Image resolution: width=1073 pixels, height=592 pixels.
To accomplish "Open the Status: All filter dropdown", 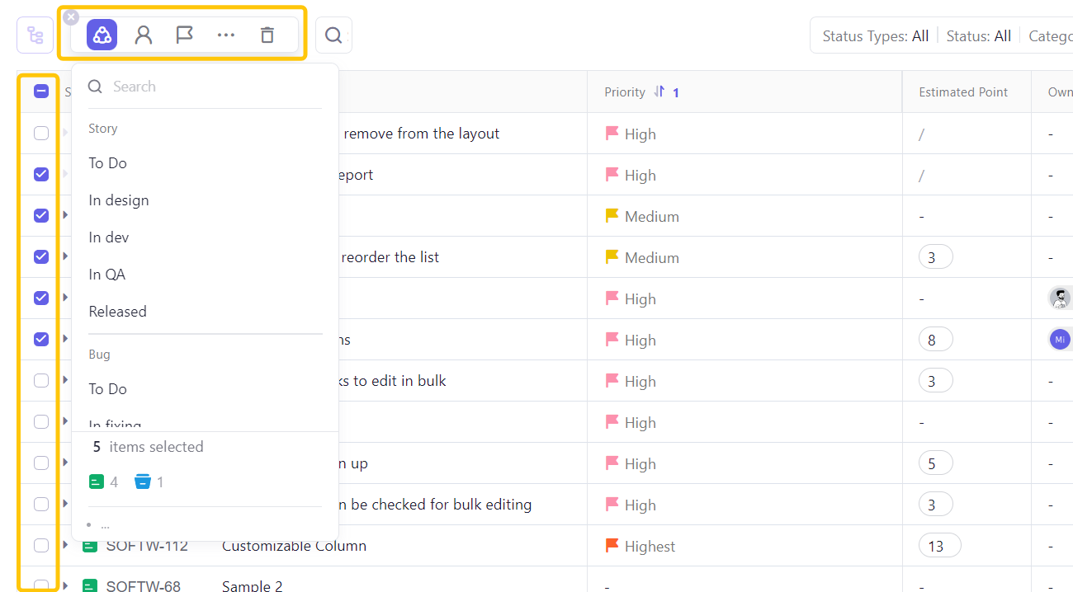I will (978, 36).
